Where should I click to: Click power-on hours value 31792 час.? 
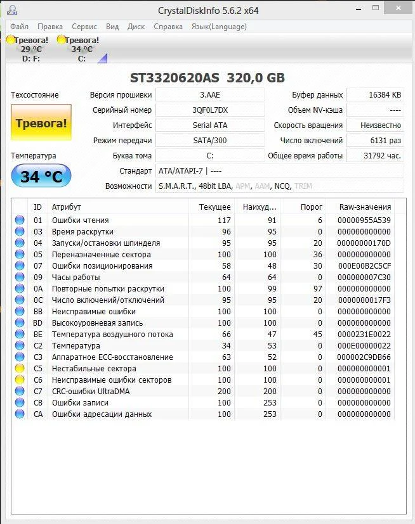[375, 156]
